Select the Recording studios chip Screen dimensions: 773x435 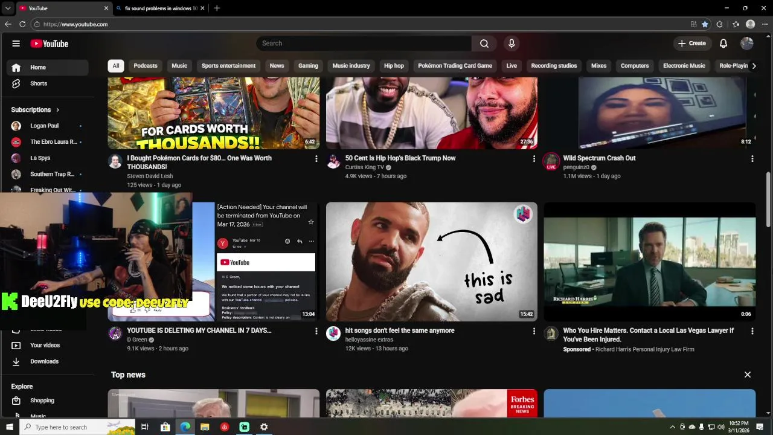coord(554,66)
